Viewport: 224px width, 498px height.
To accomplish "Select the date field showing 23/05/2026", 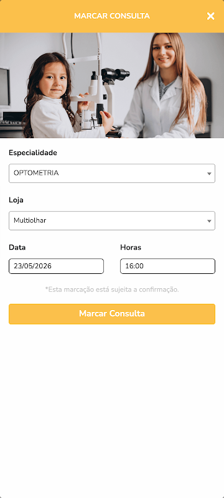I will pos(56,266).
